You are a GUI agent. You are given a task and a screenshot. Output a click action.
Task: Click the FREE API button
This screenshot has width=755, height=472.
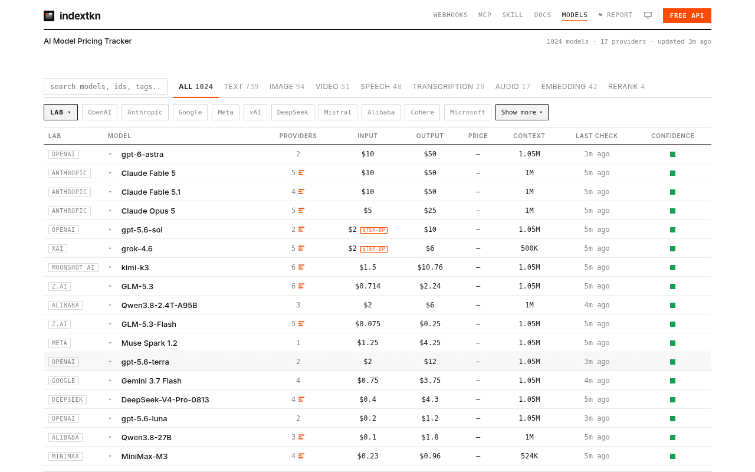687,15
